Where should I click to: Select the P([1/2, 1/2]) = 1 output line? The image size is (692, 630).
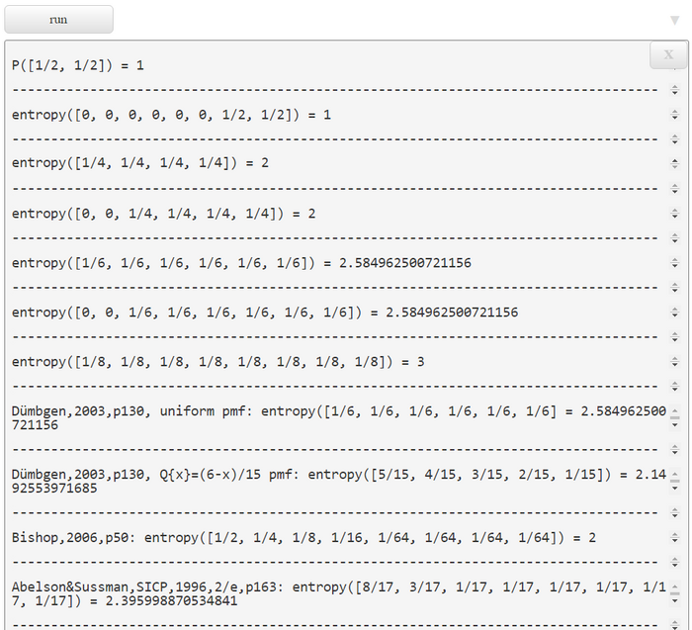(78, 65)
